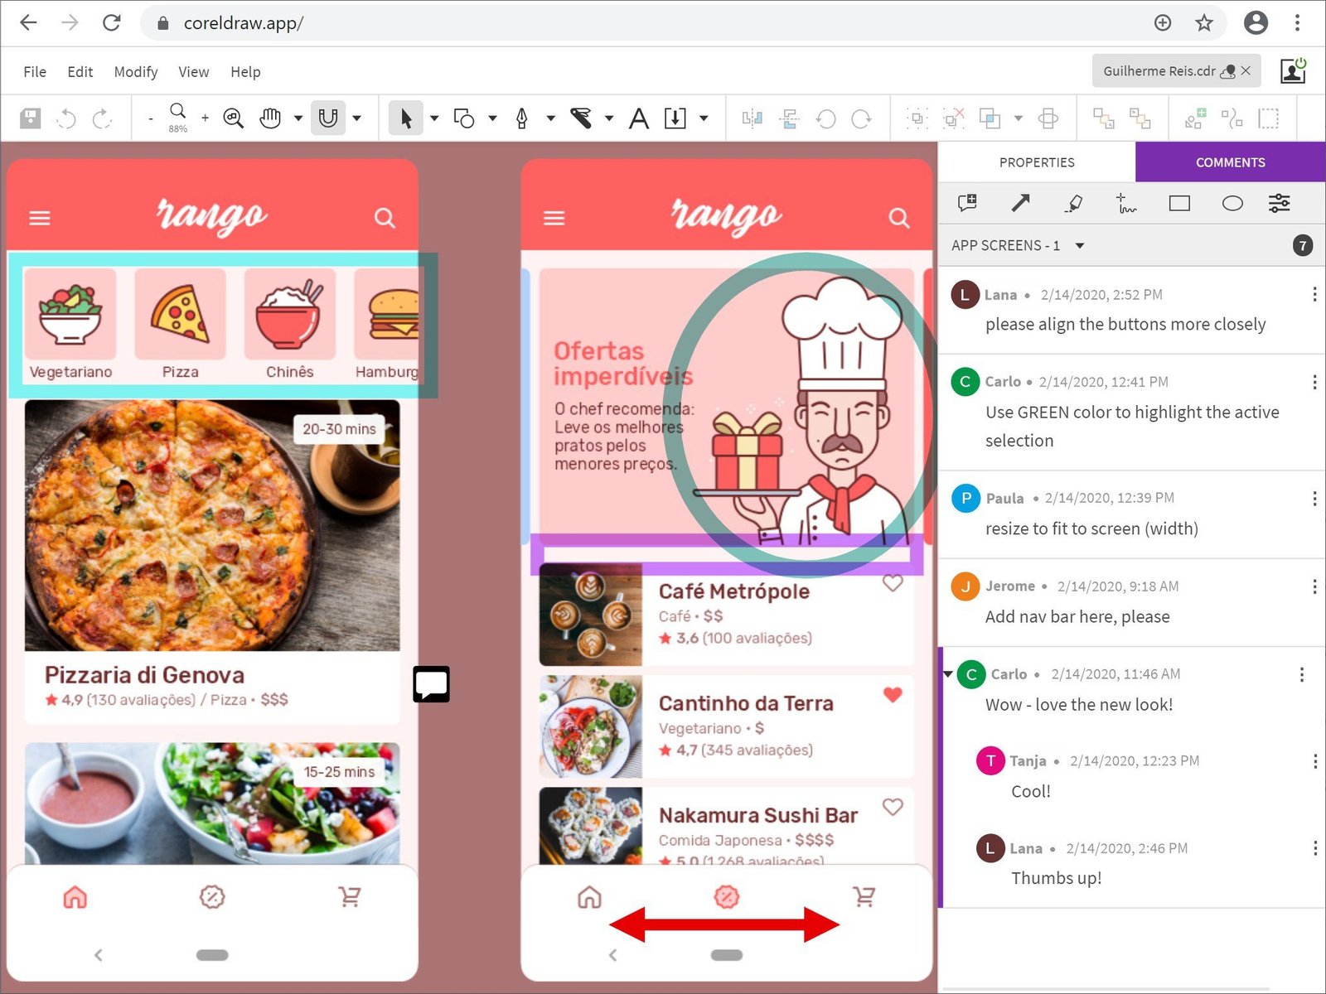
Task: Toggle the heart on Café Metrópole
Action: [x=893, y=583]
